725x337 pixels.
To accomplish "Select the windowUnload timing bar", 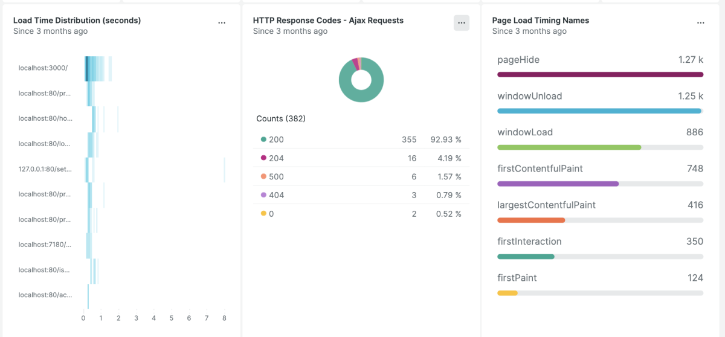I will [599, 111].
